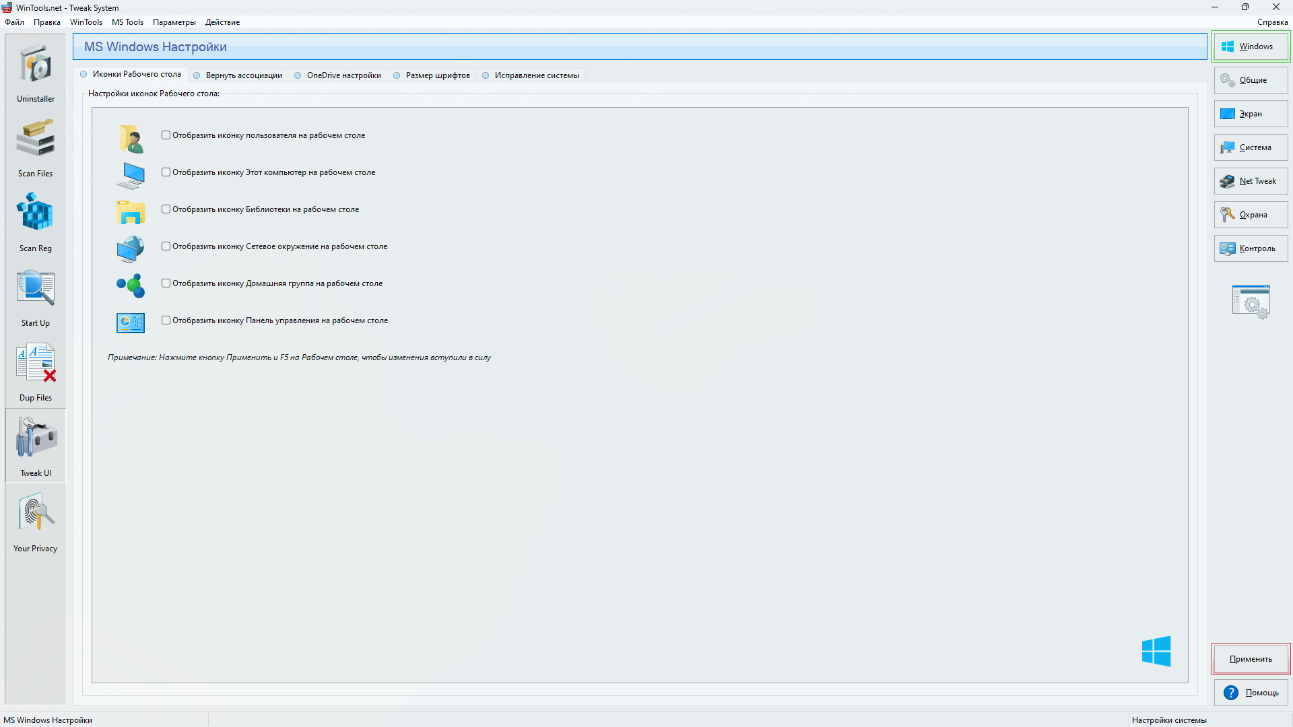The image size is (1293, 727).
Task: Click the Примечание note about Применить and F5
Action: (x=299, y=357)
